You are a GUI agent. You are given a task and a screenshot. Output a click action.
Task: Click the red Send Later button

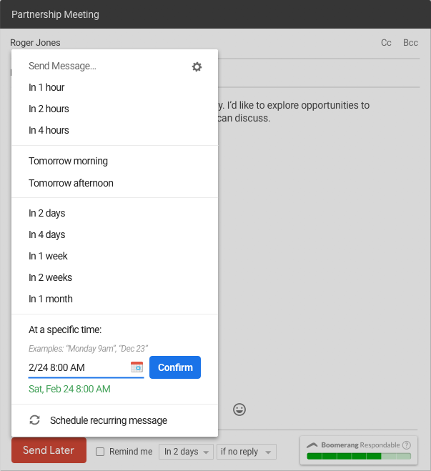[49, 450]
